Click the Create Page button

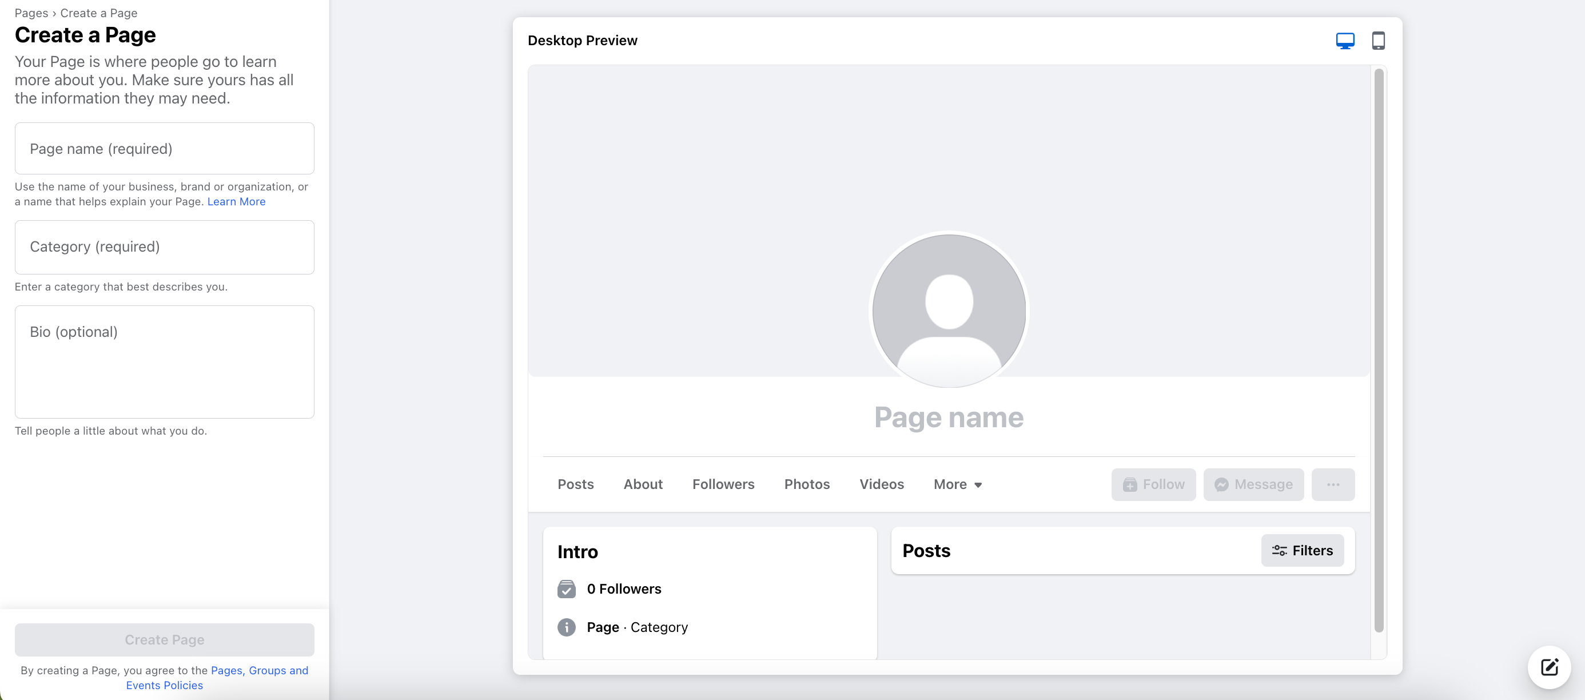click(164, 640)
